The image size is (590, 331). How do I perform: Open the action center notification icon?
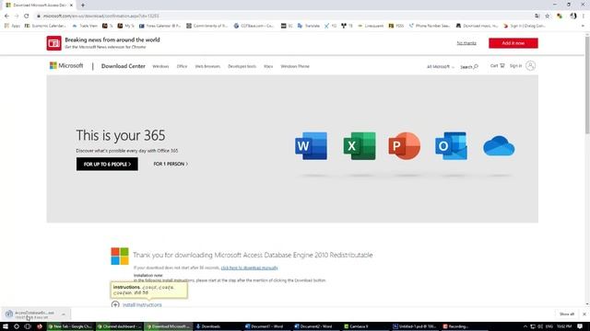580,326
